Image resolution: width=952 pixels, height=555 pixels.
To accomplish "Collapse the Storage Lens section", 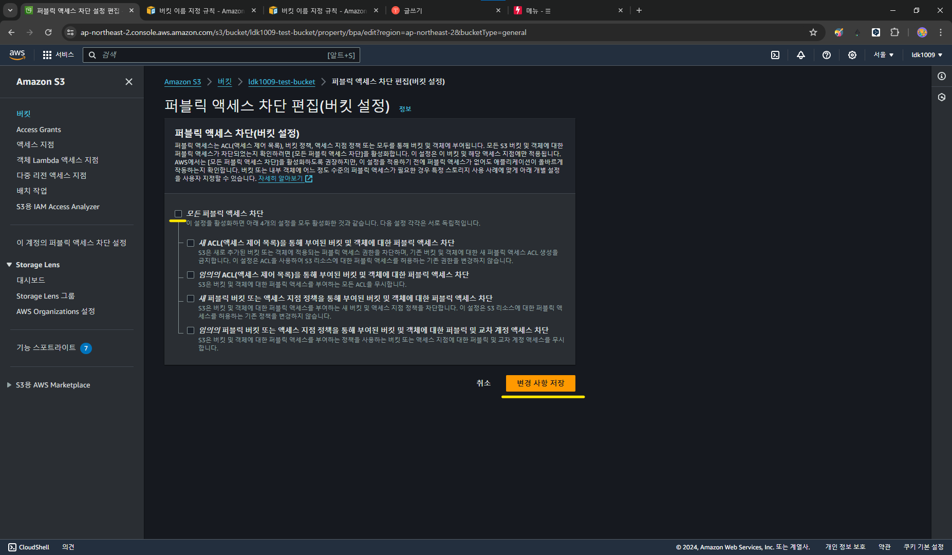I will (x=9, y=265).
